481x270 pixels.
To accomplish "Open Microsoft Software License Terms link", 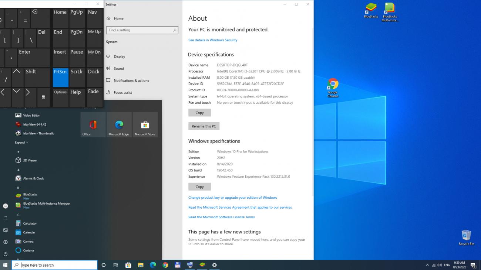I will (222, 217).
